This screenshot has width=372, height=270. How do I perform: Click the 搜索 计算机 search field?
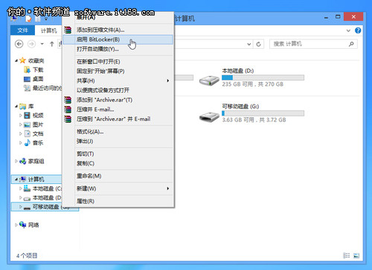coord(310,44)
